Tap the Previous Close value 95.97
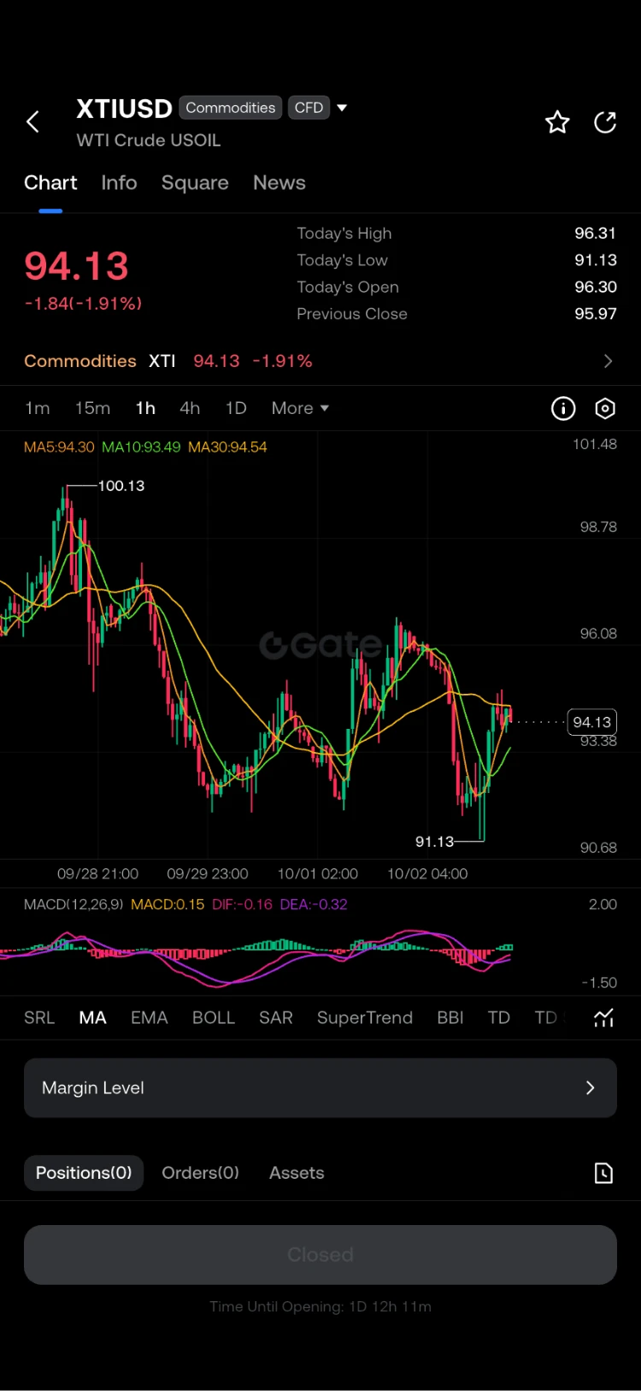The height and width of the screenshot is (1391, 641). point(596,314)
